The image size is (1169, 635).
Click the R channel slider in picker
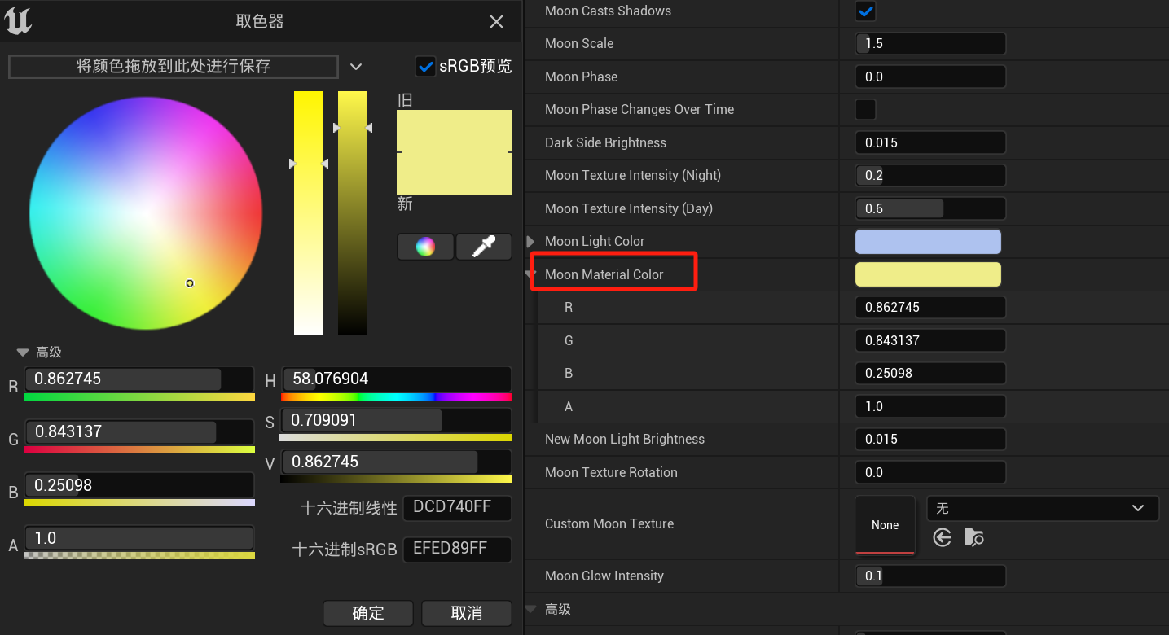[x=139, y=379]
